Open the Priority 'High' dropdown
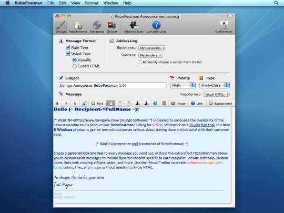 point(182,85)
